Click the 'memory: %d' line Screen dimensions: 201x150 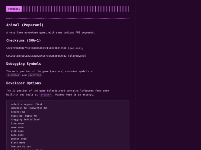(18, 112)
